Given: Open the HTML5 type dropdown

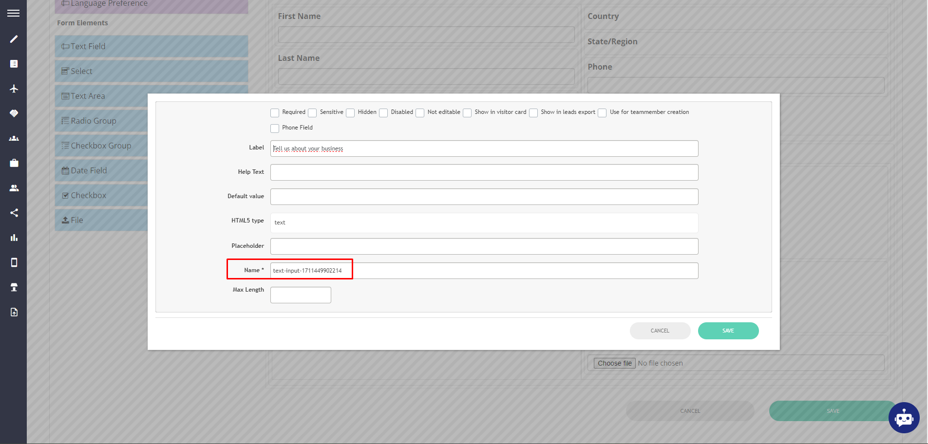Looking at the screenshot, I should [484, 222].
